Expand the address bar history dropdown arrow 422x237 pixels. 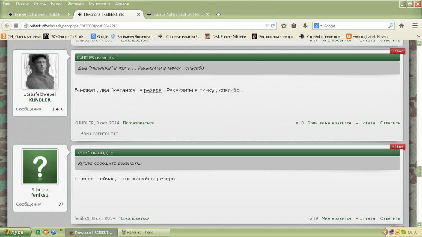point(267,26)
